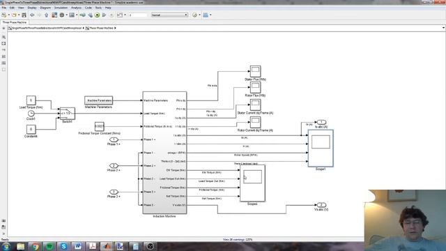Toggle the Model Browser hide/show icon
This screenshot has height=251, width=446.
pyautogui.click(x=3, y=28)
